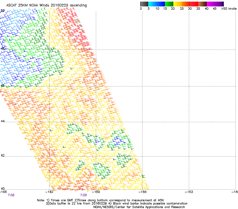Viewport: 238px width, 209px height.
Task: Click longitude label -162
Action: coord(49,192)
